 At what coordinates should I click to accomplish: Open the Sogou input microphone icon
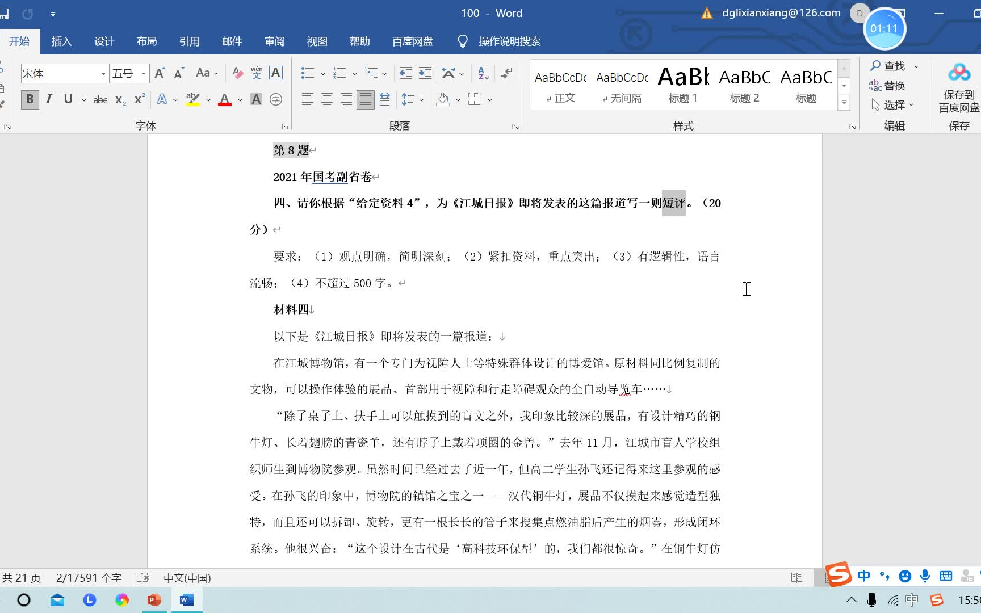point(925,576)
